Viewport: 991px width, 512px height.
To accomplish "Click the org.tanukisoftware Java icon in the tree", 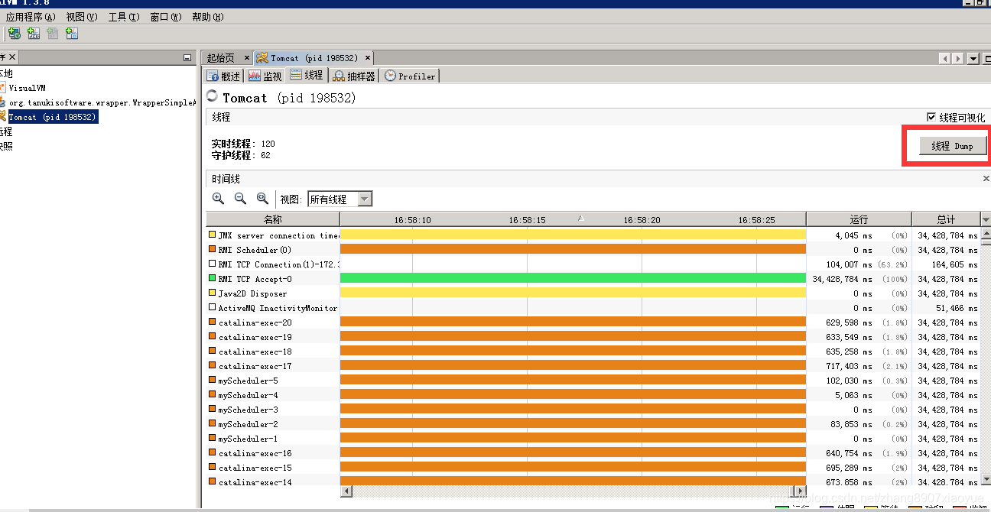I will click(x=3, y=102).
